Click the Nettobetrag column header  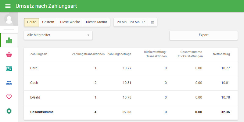[x=221, y=54]
